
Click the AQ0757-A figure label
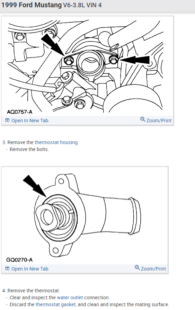point(20,112)
